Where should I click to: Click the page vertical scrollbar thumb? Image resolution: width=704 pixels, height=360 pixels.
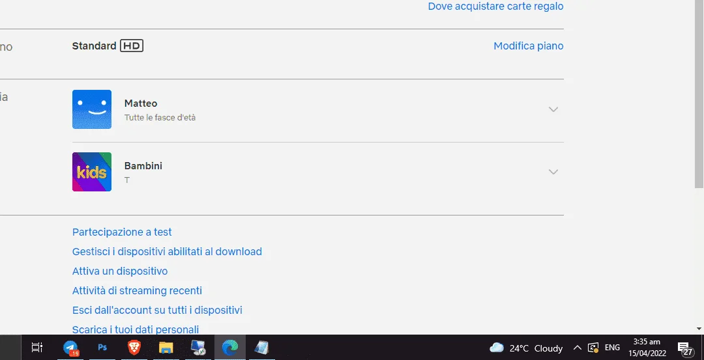(699, 94)
